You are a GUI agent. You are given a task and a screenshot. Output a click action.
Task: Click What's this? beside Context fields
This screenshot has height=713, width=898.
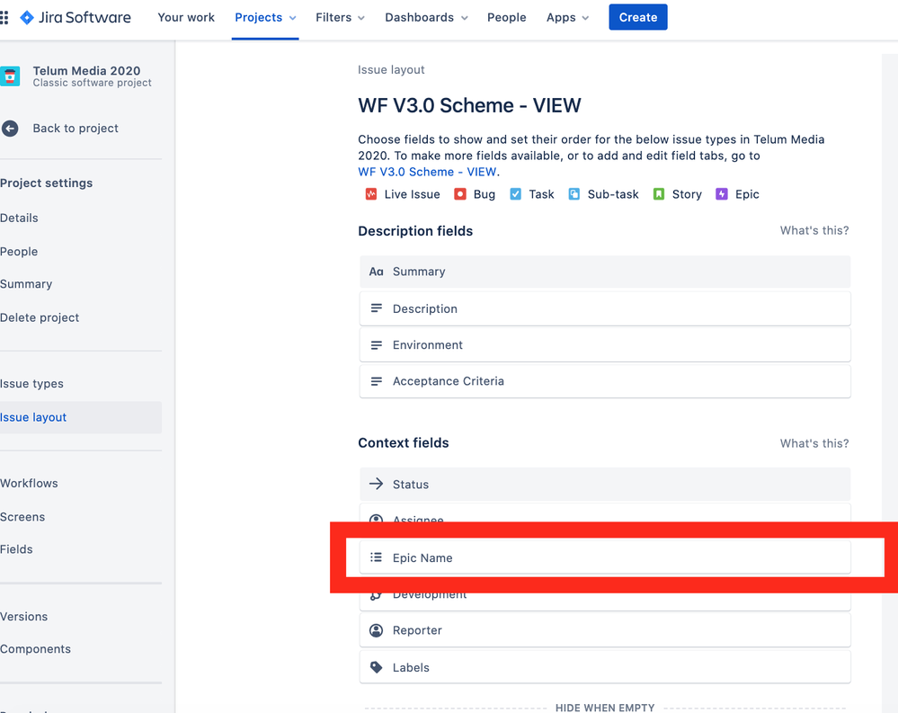[x=814, y=443]
